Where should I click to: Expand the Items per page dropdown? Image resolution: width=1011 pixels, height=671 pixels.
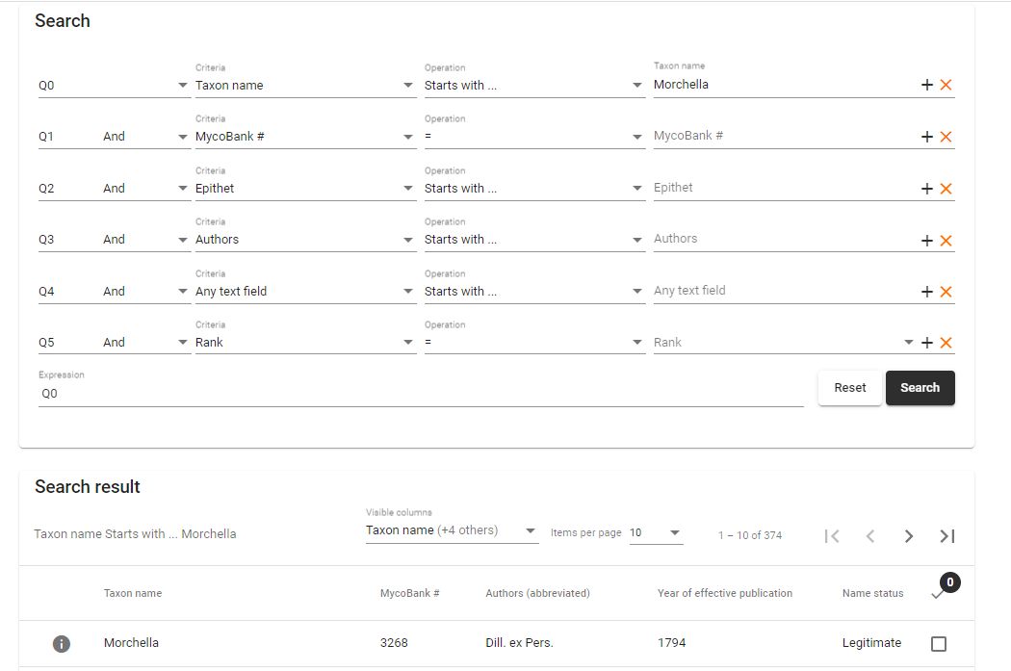[x=656, y=533]
